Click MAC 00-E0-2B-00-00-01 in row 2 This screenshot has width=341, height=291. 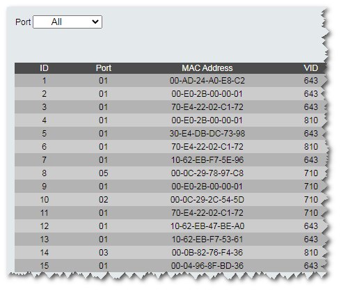click(x=207, y=94)
